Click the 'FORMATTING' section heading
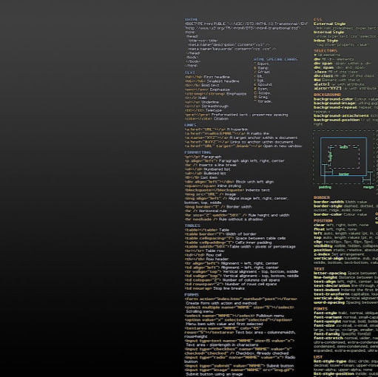Image resolution: width=378 pixels, height=377 pixels. coord(198,152)
